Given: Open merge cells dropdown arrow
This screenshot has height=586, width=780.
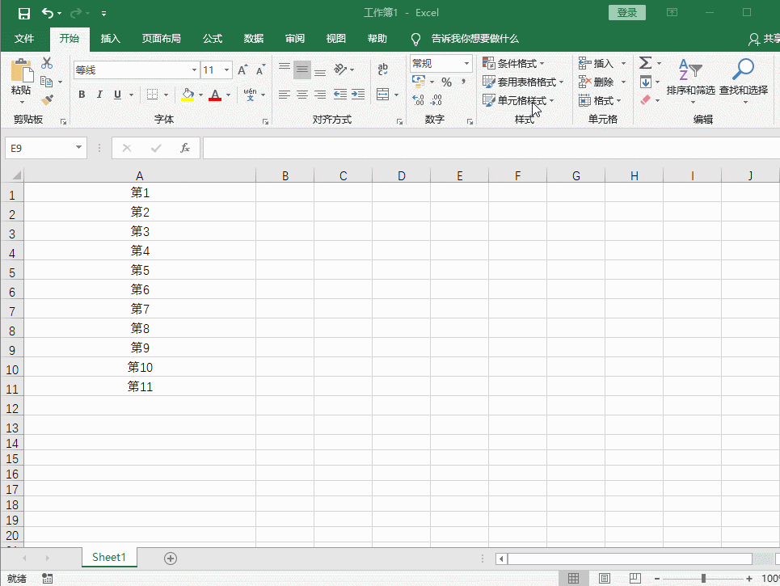Looking at the screenshot, I should (397, 95).
